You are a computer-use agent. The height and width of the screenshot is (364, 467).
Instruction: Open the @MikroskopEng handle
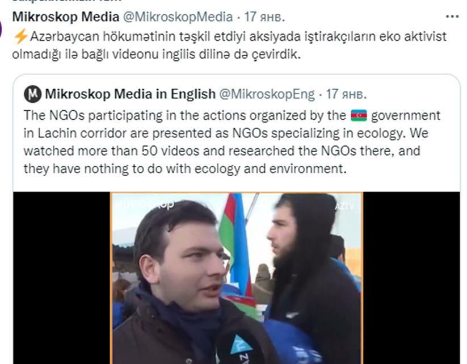click(x=267, y=94)
